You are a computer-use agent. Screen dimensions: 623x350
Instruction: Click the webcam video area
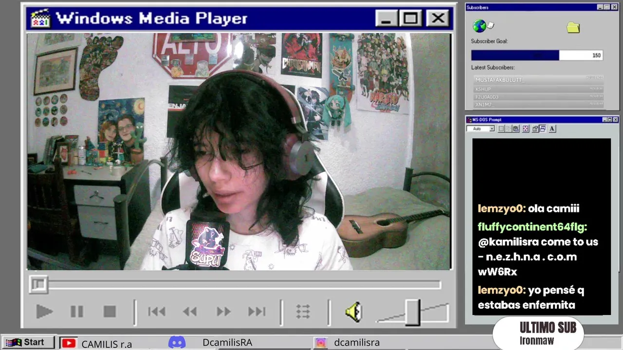pyautogui.click(x=239, y=151)
